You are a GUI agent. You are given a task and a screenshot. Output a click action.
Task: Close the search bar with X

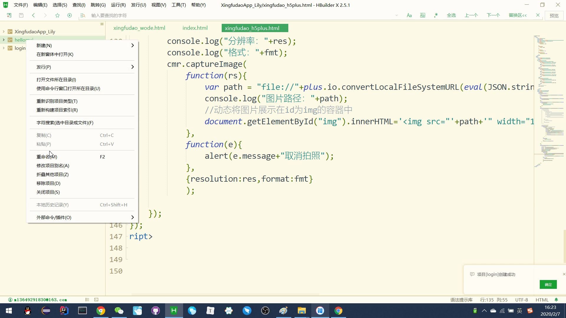coord(538,15)
